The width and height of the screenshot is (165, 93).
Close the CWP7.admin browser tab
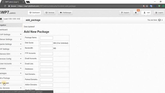click(23, 2)
